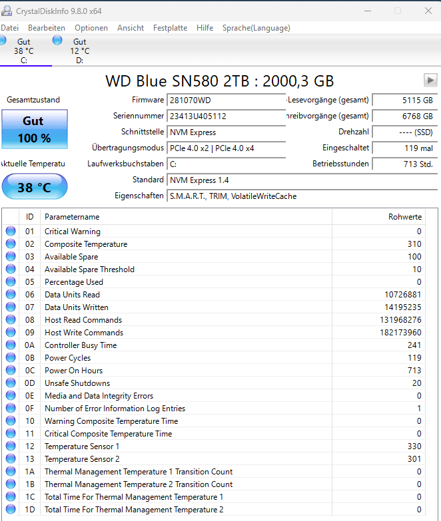
Task: Click the Standard field NVM Express 1.4
Action: [302, 180]
